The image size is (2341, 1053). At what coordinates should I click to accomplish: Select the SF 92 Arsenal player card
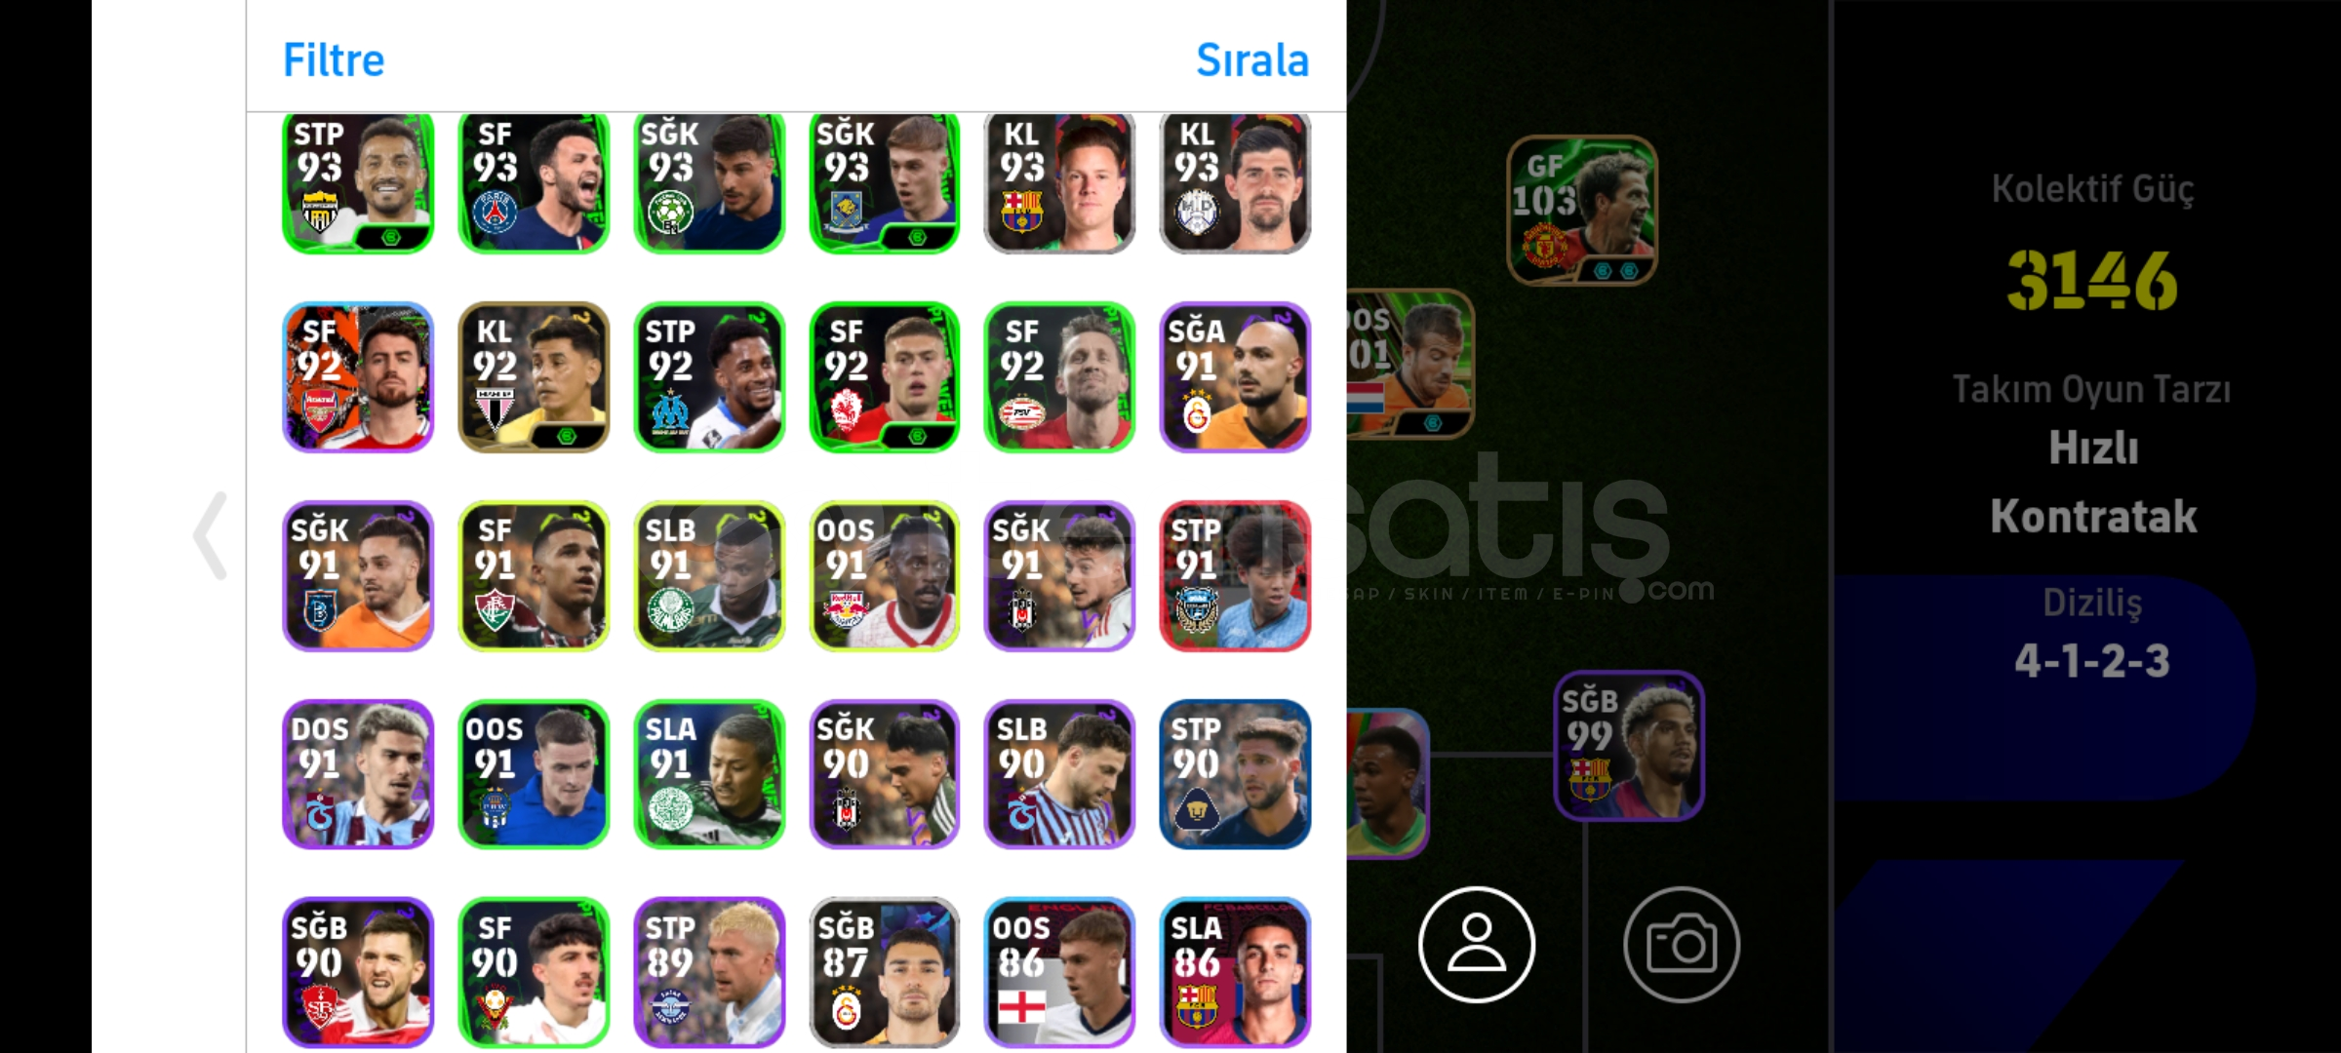[x=358, y=377]
